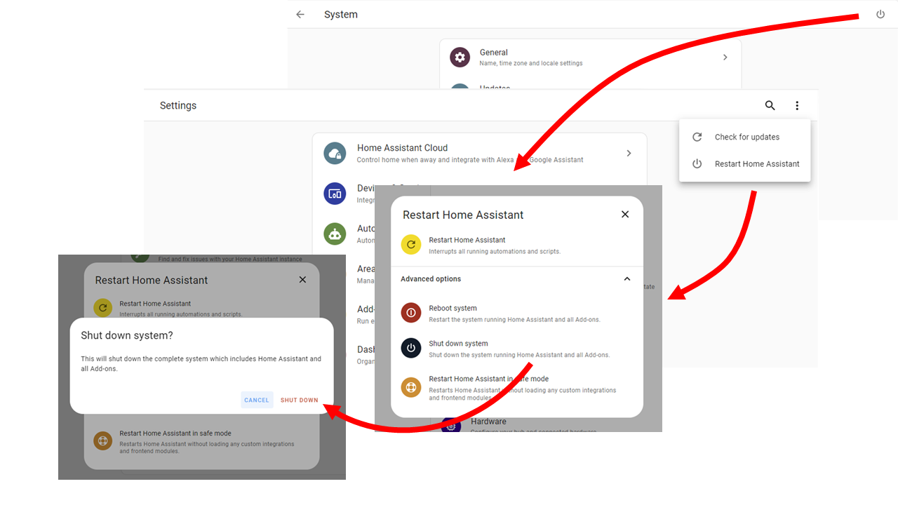Viewport: 898px width, 505px height.
Task: Click Home Assistant Cloud icon
Action: (335, 153)
